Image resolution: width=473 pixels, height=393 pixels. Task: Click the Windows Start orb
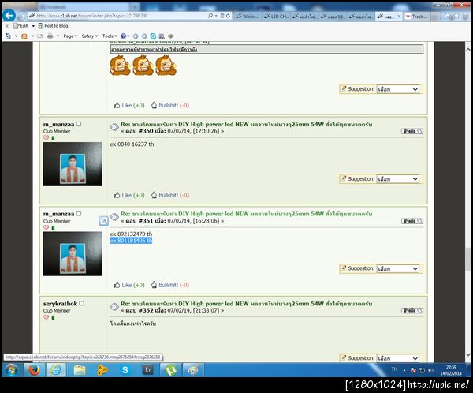coord(12,370)
